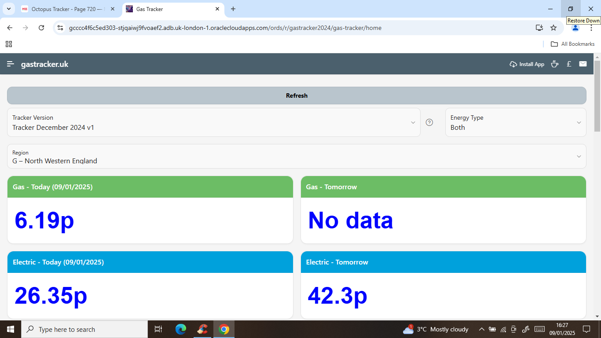Open the gastracker.uk hamburger navigation menu
This screenshot has width=601, height=338.
pos(11,64)
